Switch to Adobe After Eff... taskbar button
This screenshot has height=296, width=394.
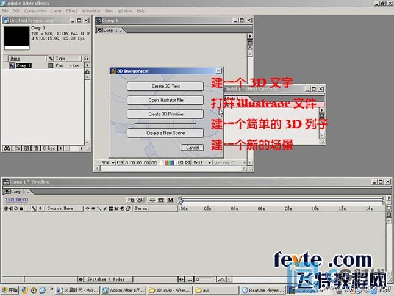click(124, 290)
